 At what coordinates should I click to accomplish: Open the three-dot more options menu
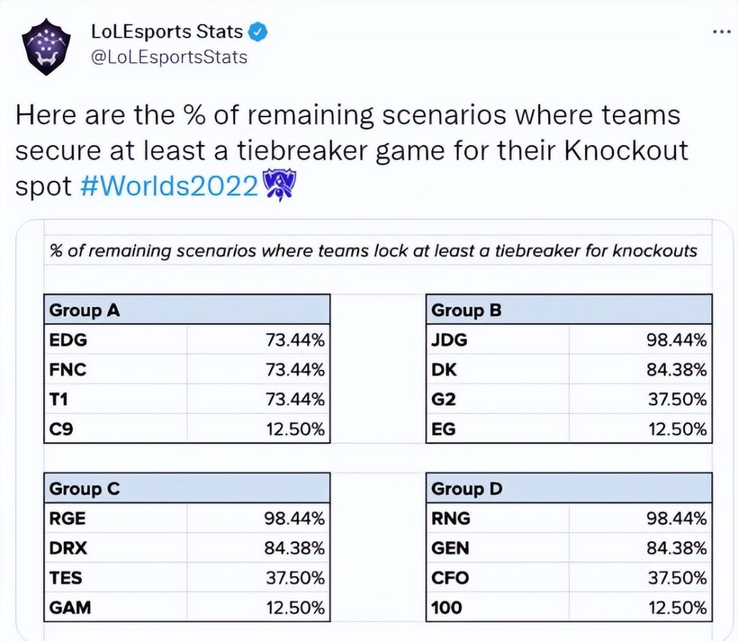(722, 32)
